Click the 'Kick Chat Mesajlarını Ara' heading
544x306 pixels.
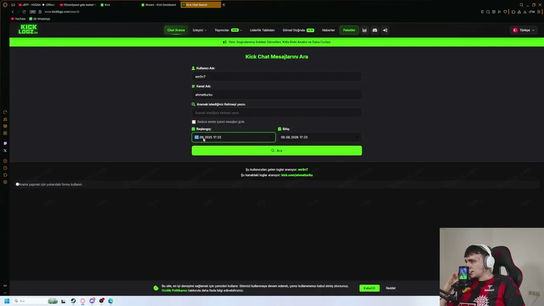click(277, 57)
